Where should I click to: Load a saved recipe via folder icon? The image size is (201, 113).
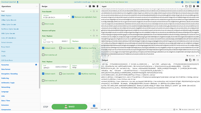pos(94,6)
